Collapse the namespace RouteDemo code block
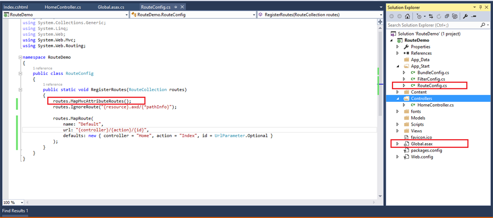This screenshot has height=218, width=493. (x=20, y=58)
